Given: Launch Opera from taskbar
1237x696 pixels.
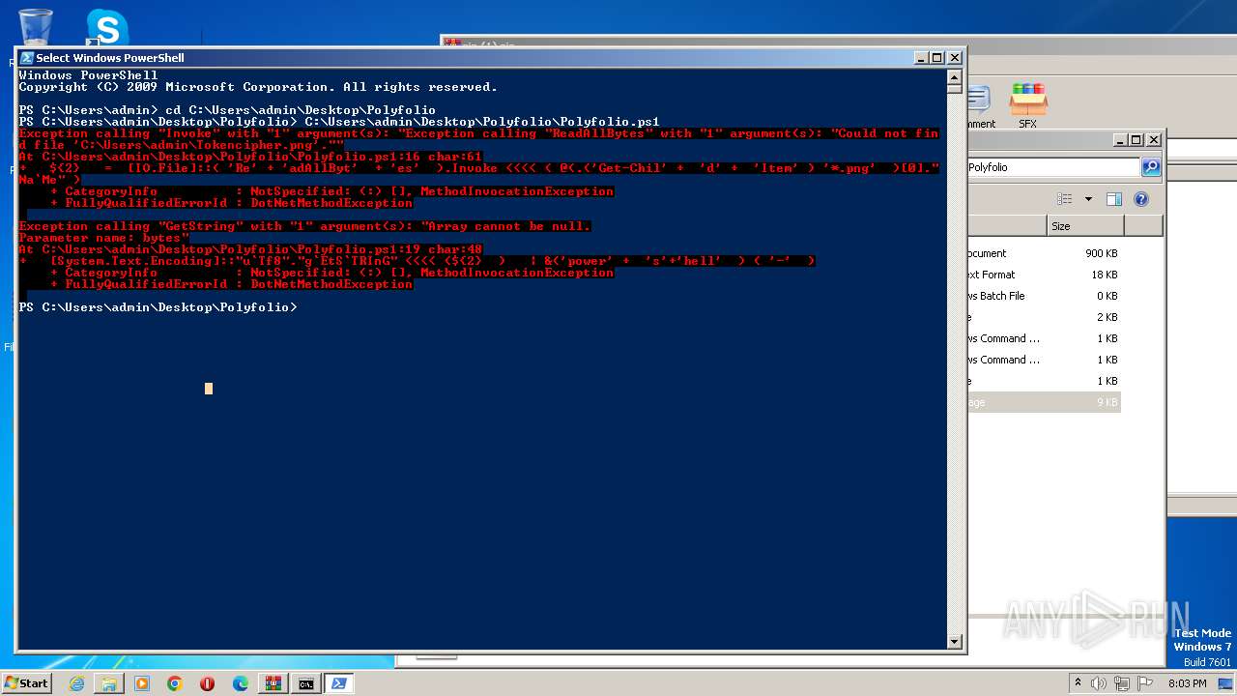Looking at the screenshot, I should pyautogui.click(x=207, y=683).
